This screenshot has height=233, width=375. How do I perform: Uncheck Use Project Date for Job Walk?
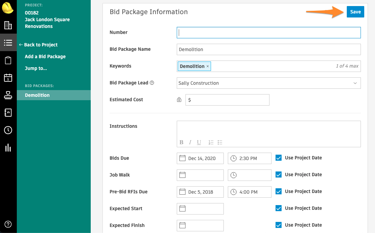[x=279, y=175]
